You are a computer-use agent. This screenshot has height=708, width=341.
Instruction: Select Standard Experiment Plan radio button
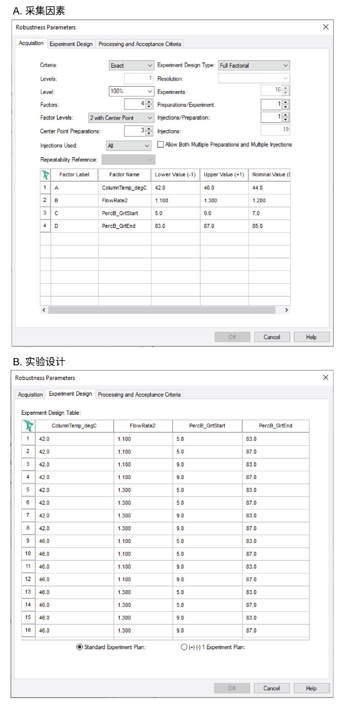(x=79, y=647)
